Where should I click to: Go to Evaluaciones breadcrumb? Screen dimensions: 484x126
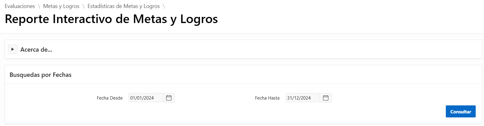(x=20, y=6)
